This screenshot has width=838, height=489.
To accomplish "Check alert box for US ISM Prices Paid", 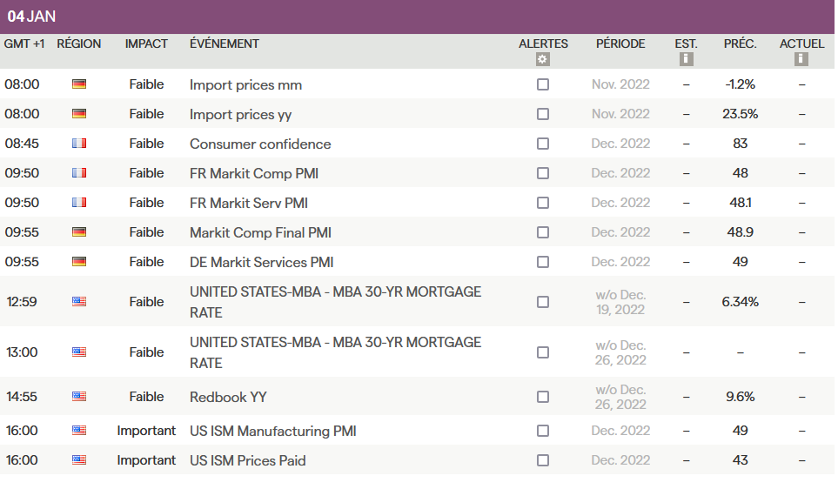I will point(543,460).
